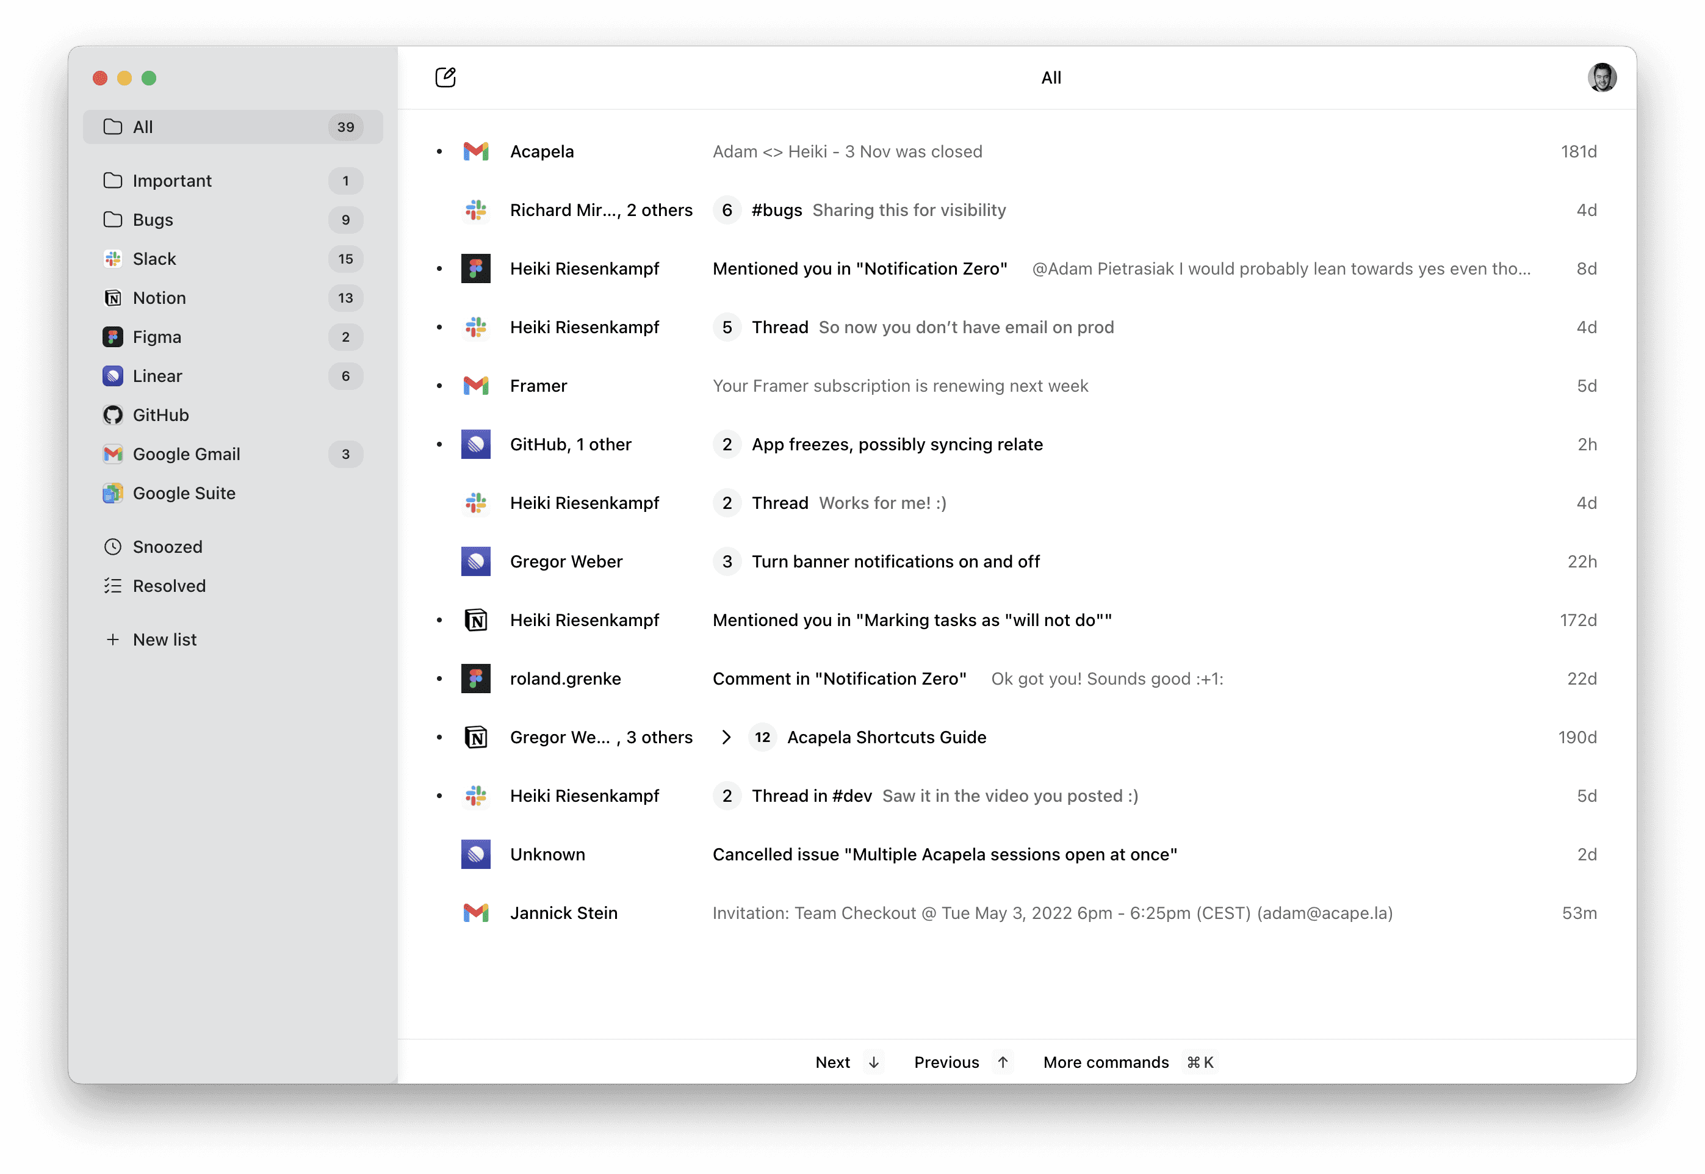Open the Figma notifications list
This screenshot has height=1174, width=1705.
(157, 337)
